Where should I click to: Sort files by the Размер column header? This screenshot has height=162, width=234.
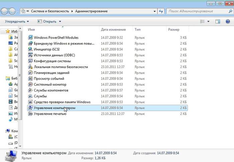click(x=174, y=30)
